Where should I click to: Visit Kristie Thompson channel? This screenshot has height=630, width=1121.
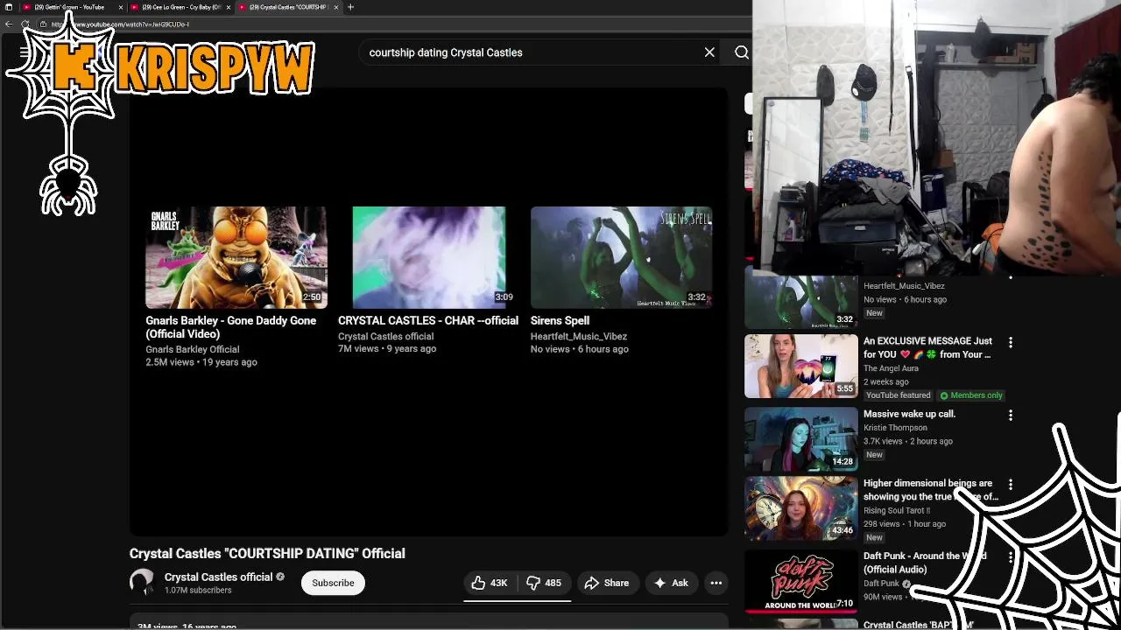click(895, 428)
